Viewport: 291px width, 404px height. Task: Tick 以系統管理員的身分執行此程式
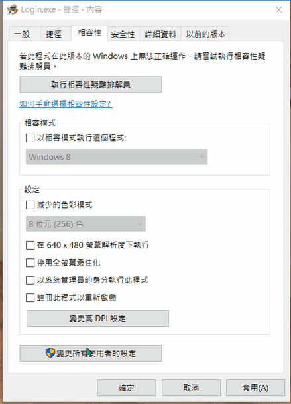30,280
